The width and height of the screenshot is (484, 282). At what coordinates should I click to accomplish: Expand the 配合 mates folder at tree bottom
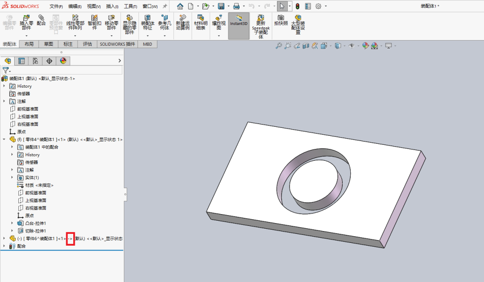(4, 246)
